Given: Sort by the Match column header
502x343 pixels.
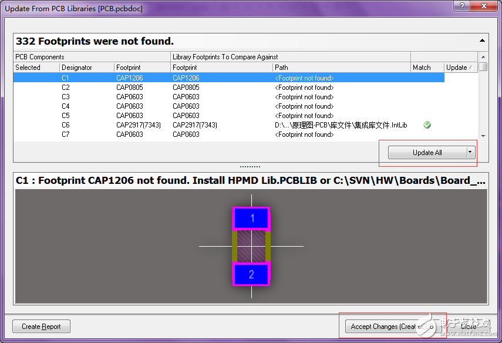Looking at the screenshot, I should (x=427, y=68).
